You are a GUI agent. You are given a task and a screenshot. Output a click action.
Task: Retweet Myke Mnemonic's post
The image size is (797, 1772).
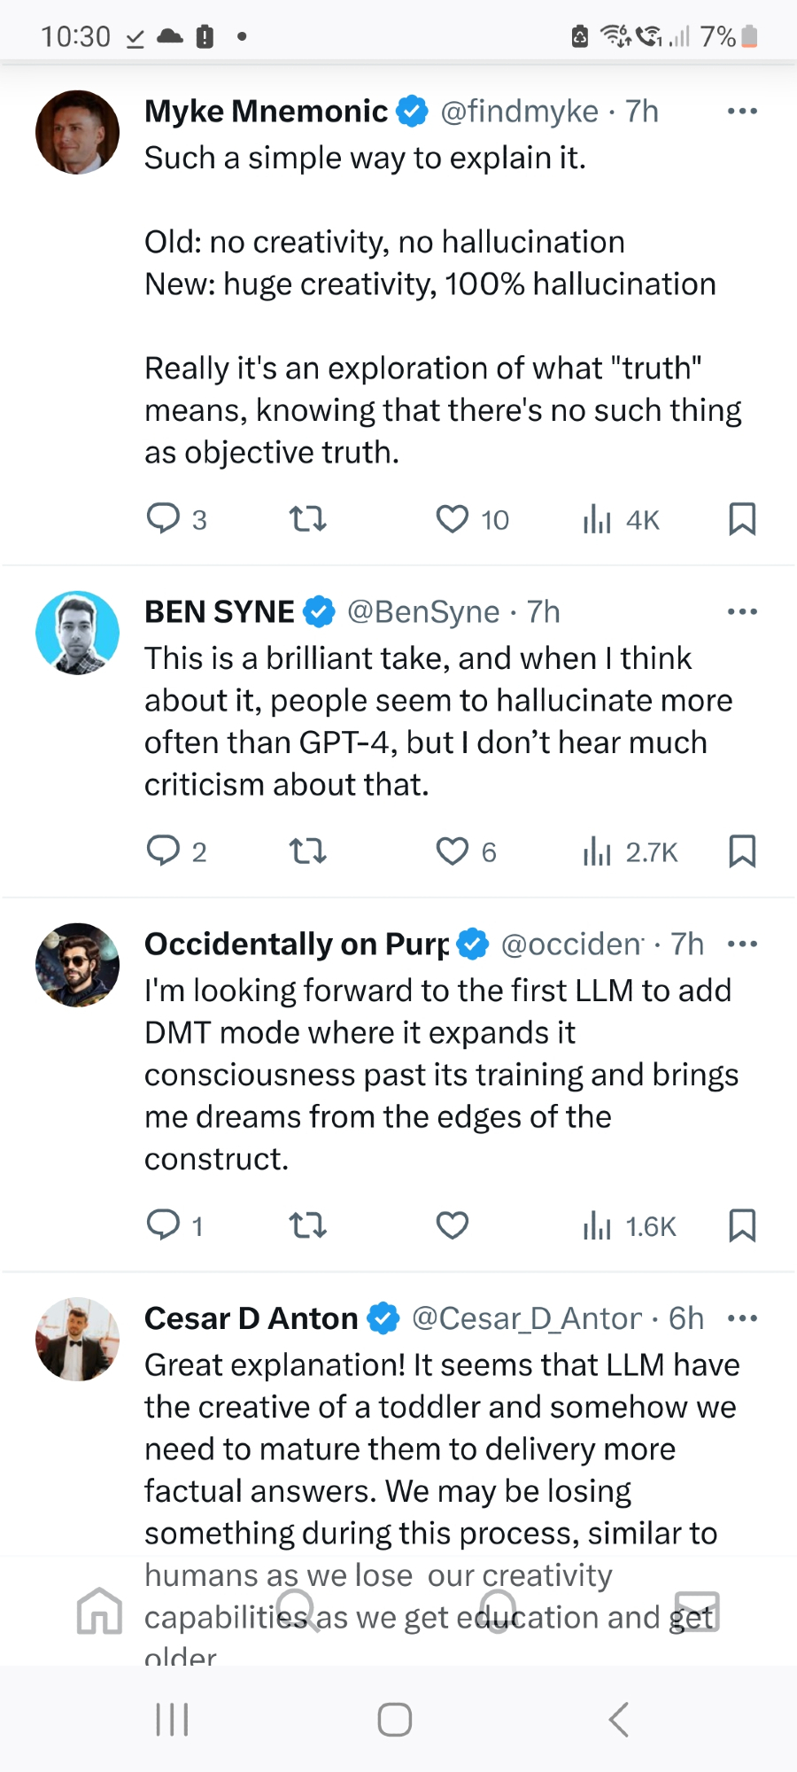[x=308, y=518]
